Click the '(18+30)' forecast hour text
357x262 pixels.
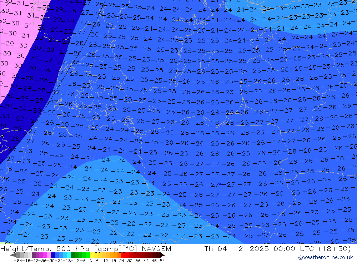335,248
